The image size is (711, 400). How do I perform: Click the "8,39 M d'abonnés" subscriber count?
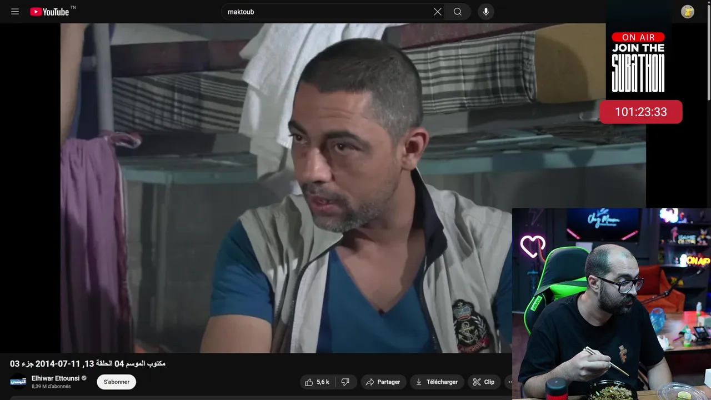point(51,386)
